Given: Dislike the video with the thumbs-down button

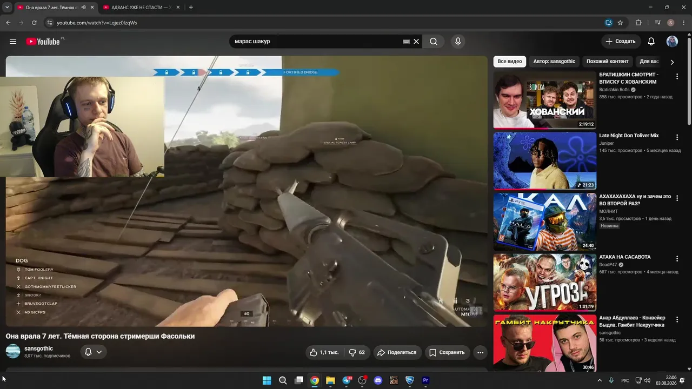Looking at the screenshot, I should [357, 352].
